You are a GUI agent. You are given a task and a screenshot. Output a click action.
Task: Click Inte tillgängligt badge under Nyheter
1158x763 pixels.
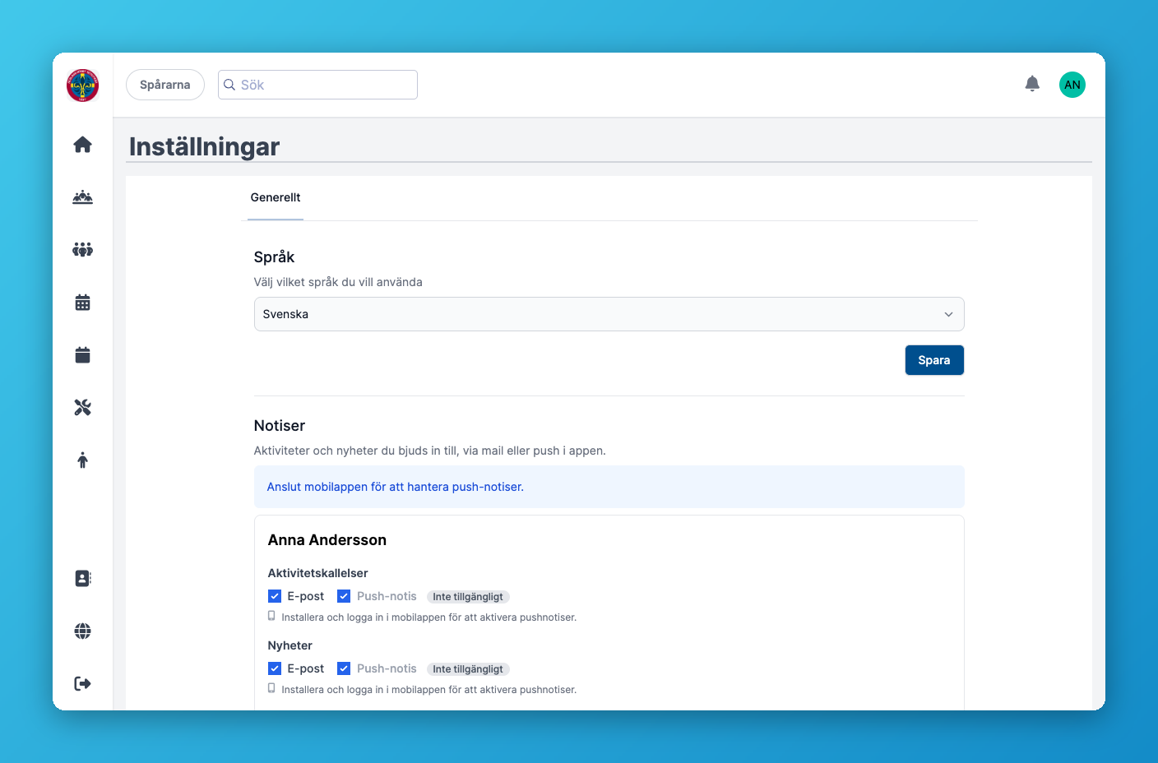pyautogui.click(x=468, y=669)
